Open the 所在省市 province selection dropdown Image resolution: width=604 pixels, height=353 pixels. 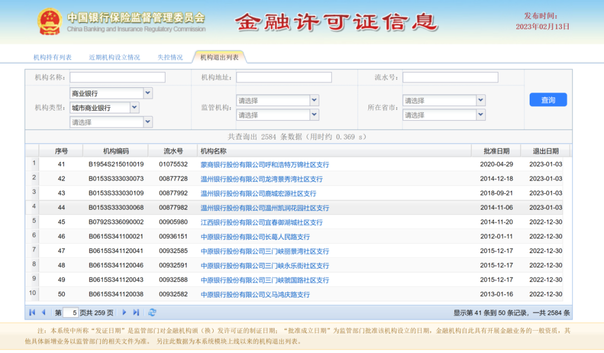click(481, 100)
